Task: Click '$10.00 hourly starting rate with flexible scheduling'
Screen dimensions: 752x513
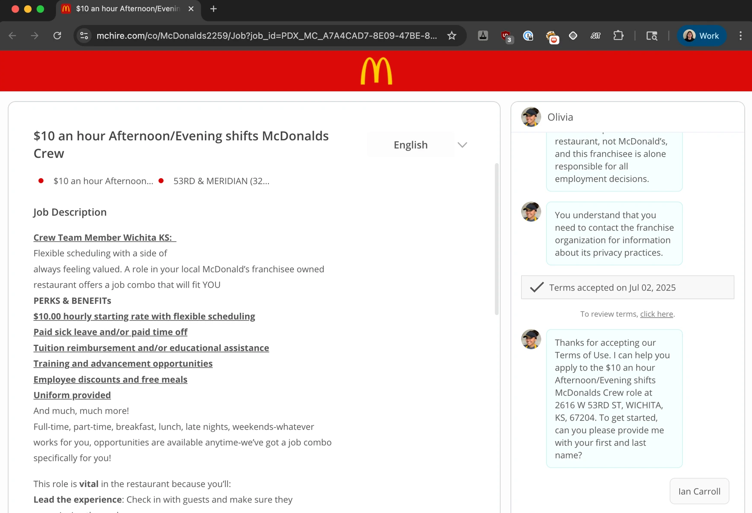Action: click(x=144, y=316)
